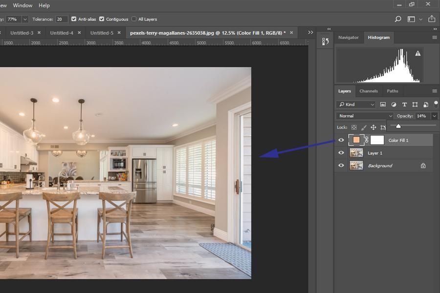440x293 pixels.
Task: Hide the Color Fill 1 layer
Action: [341, 140]
